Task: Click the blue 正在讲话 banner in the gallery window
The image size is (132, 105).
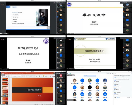Action: coord(90,76)
